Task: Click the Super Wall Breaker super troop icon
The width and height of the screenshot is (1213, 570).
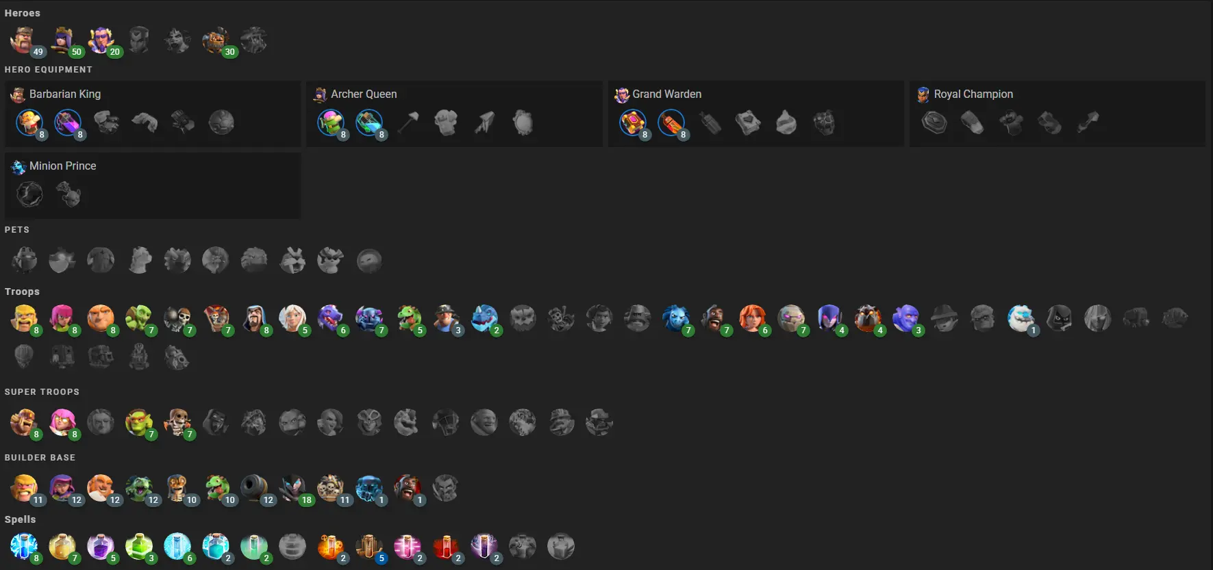Action: 177,422
